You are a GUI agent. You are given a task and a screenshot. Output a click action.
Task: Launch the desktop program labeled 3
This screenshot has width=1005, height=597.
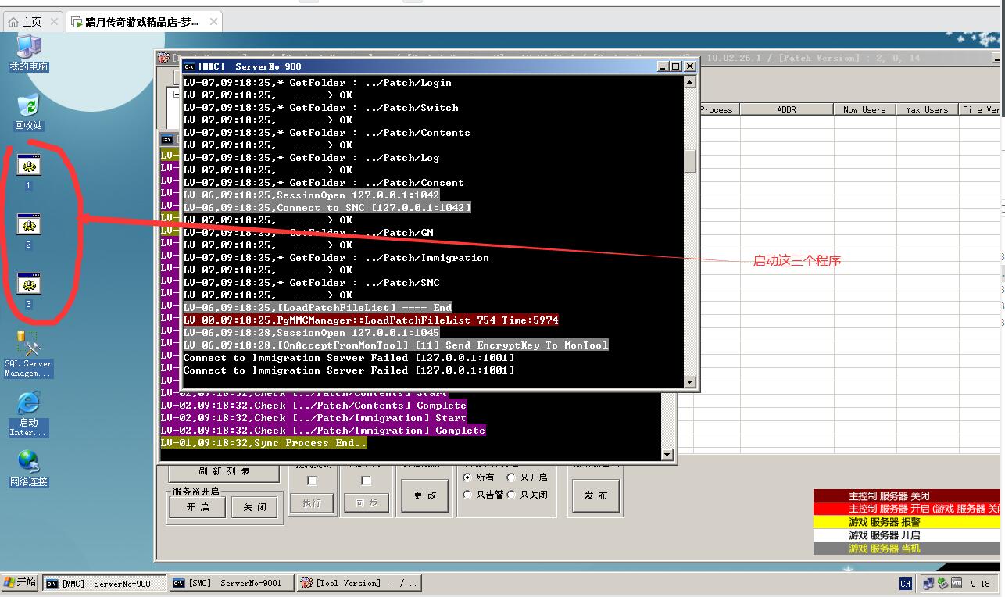tap(29, 284)
